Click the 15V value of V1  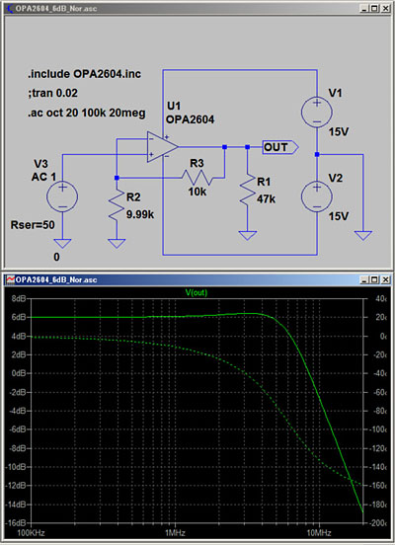[339, 131]
